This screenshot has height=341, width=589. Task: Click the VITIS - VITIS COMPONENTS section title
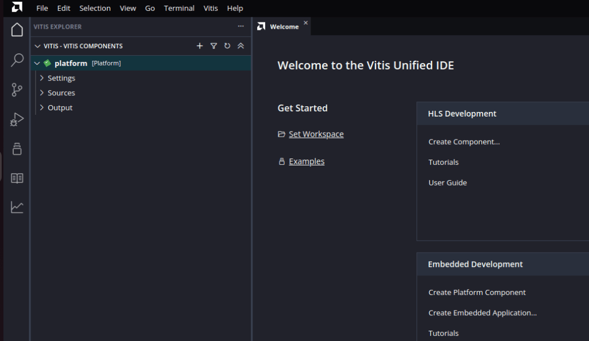(x=83, y=46)
